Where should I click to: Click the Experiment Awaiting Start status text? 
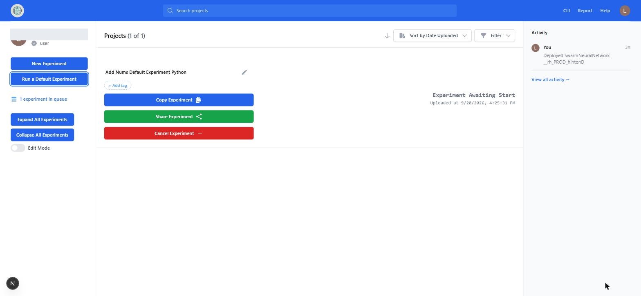[473, 95]
